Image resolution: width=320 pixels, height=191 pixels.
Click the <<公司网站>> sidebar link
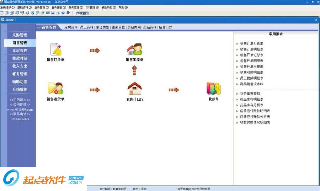coord(20,105)
